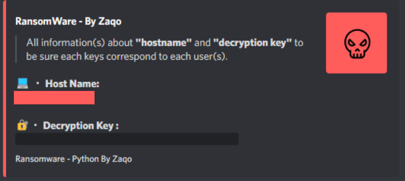The height and width of the screenshot is (181, 405).
Task: Click the Host Name field label
Action: point(72,84)
